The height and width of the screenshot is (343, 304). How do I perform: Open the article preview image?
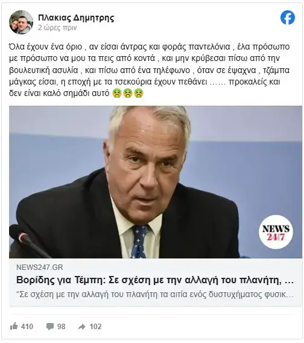click(156, 182)
